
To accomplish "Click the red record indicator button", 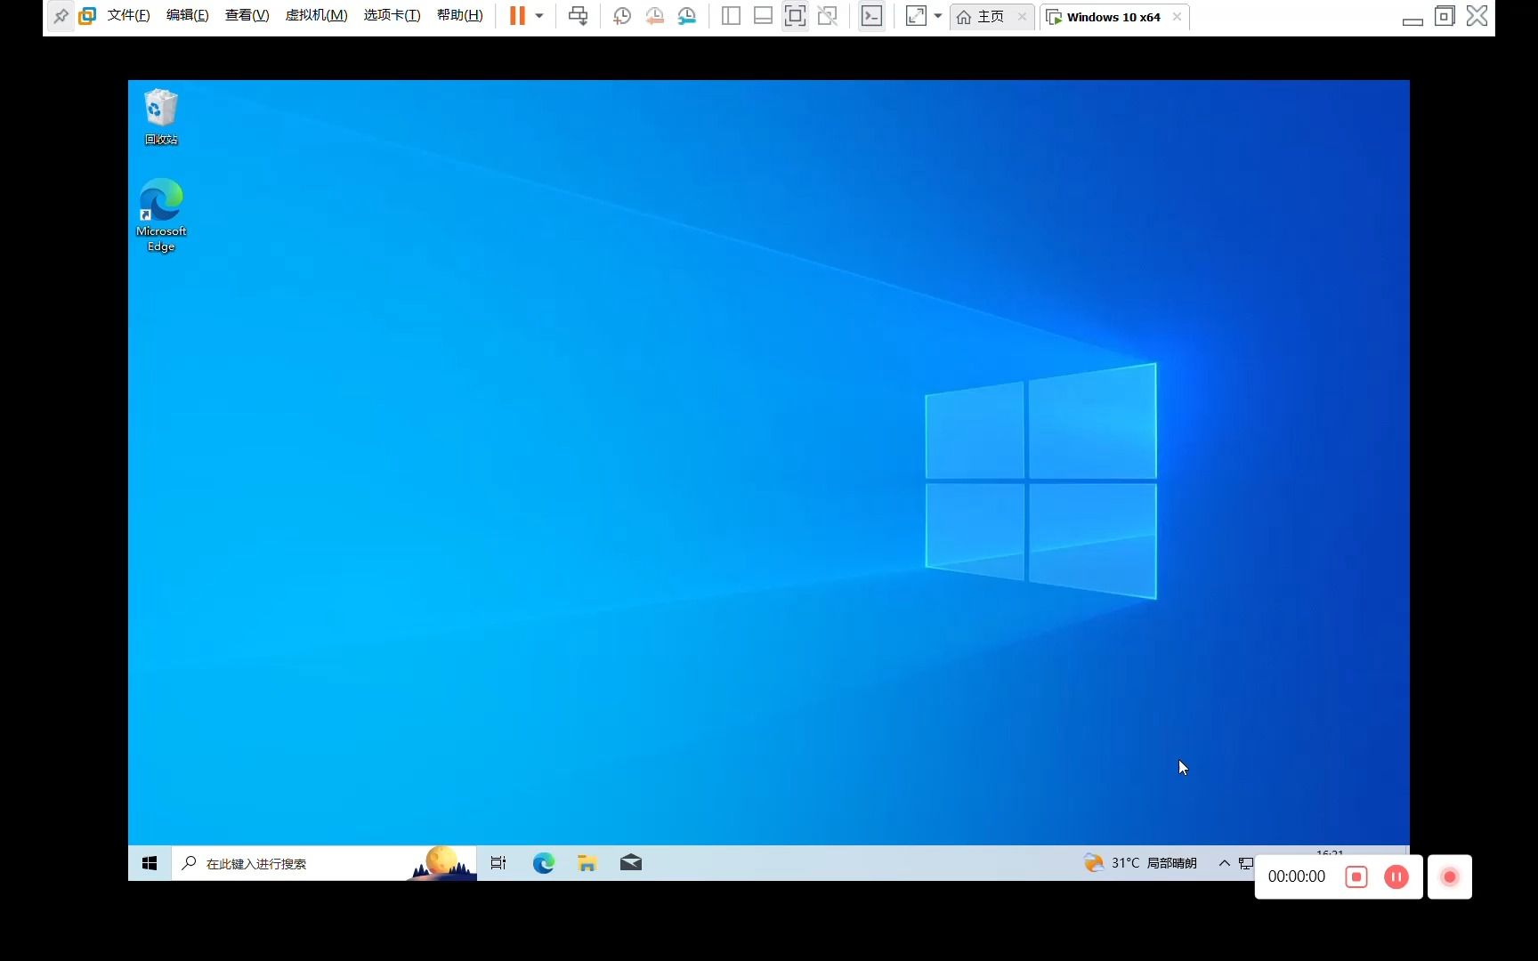I will [1449, 877].
